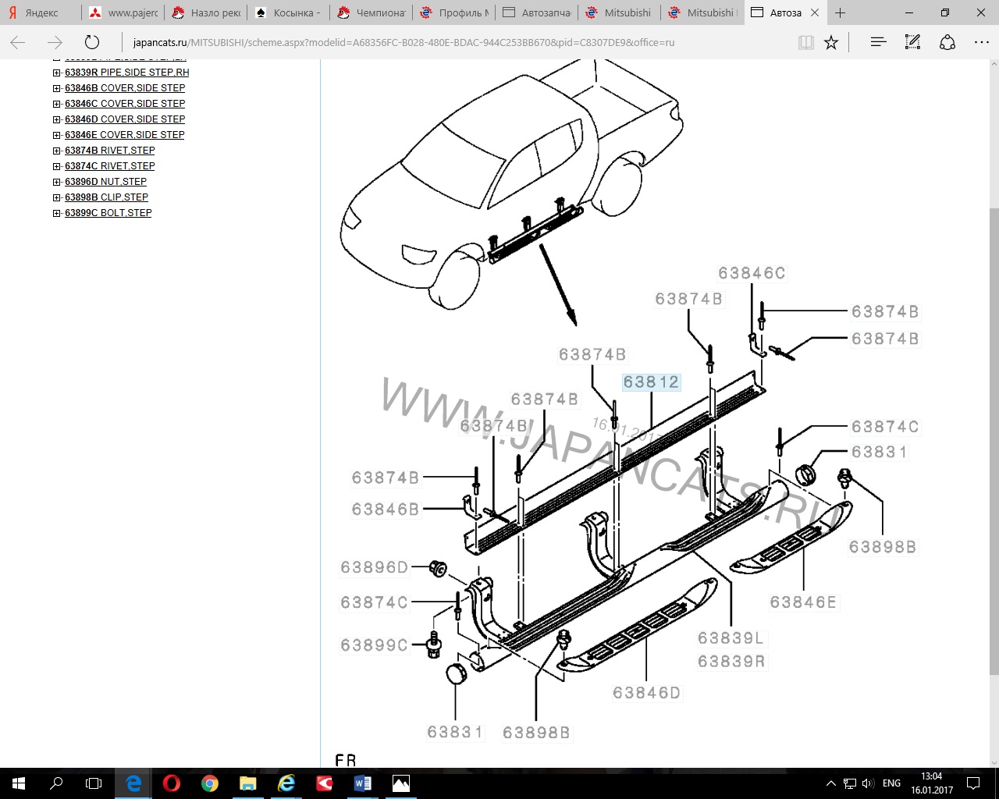Viewport: 999px width, 799px height.
Task: Click the Share icon in Edge toolbar
Action: [x=947, y=43]
